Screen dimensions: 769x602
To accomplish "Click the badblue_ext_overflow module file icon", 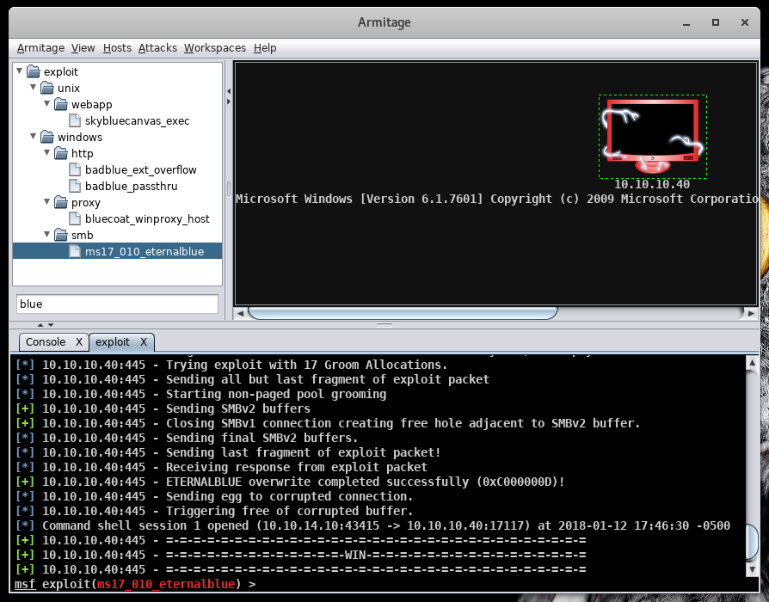I will point(75,169).
